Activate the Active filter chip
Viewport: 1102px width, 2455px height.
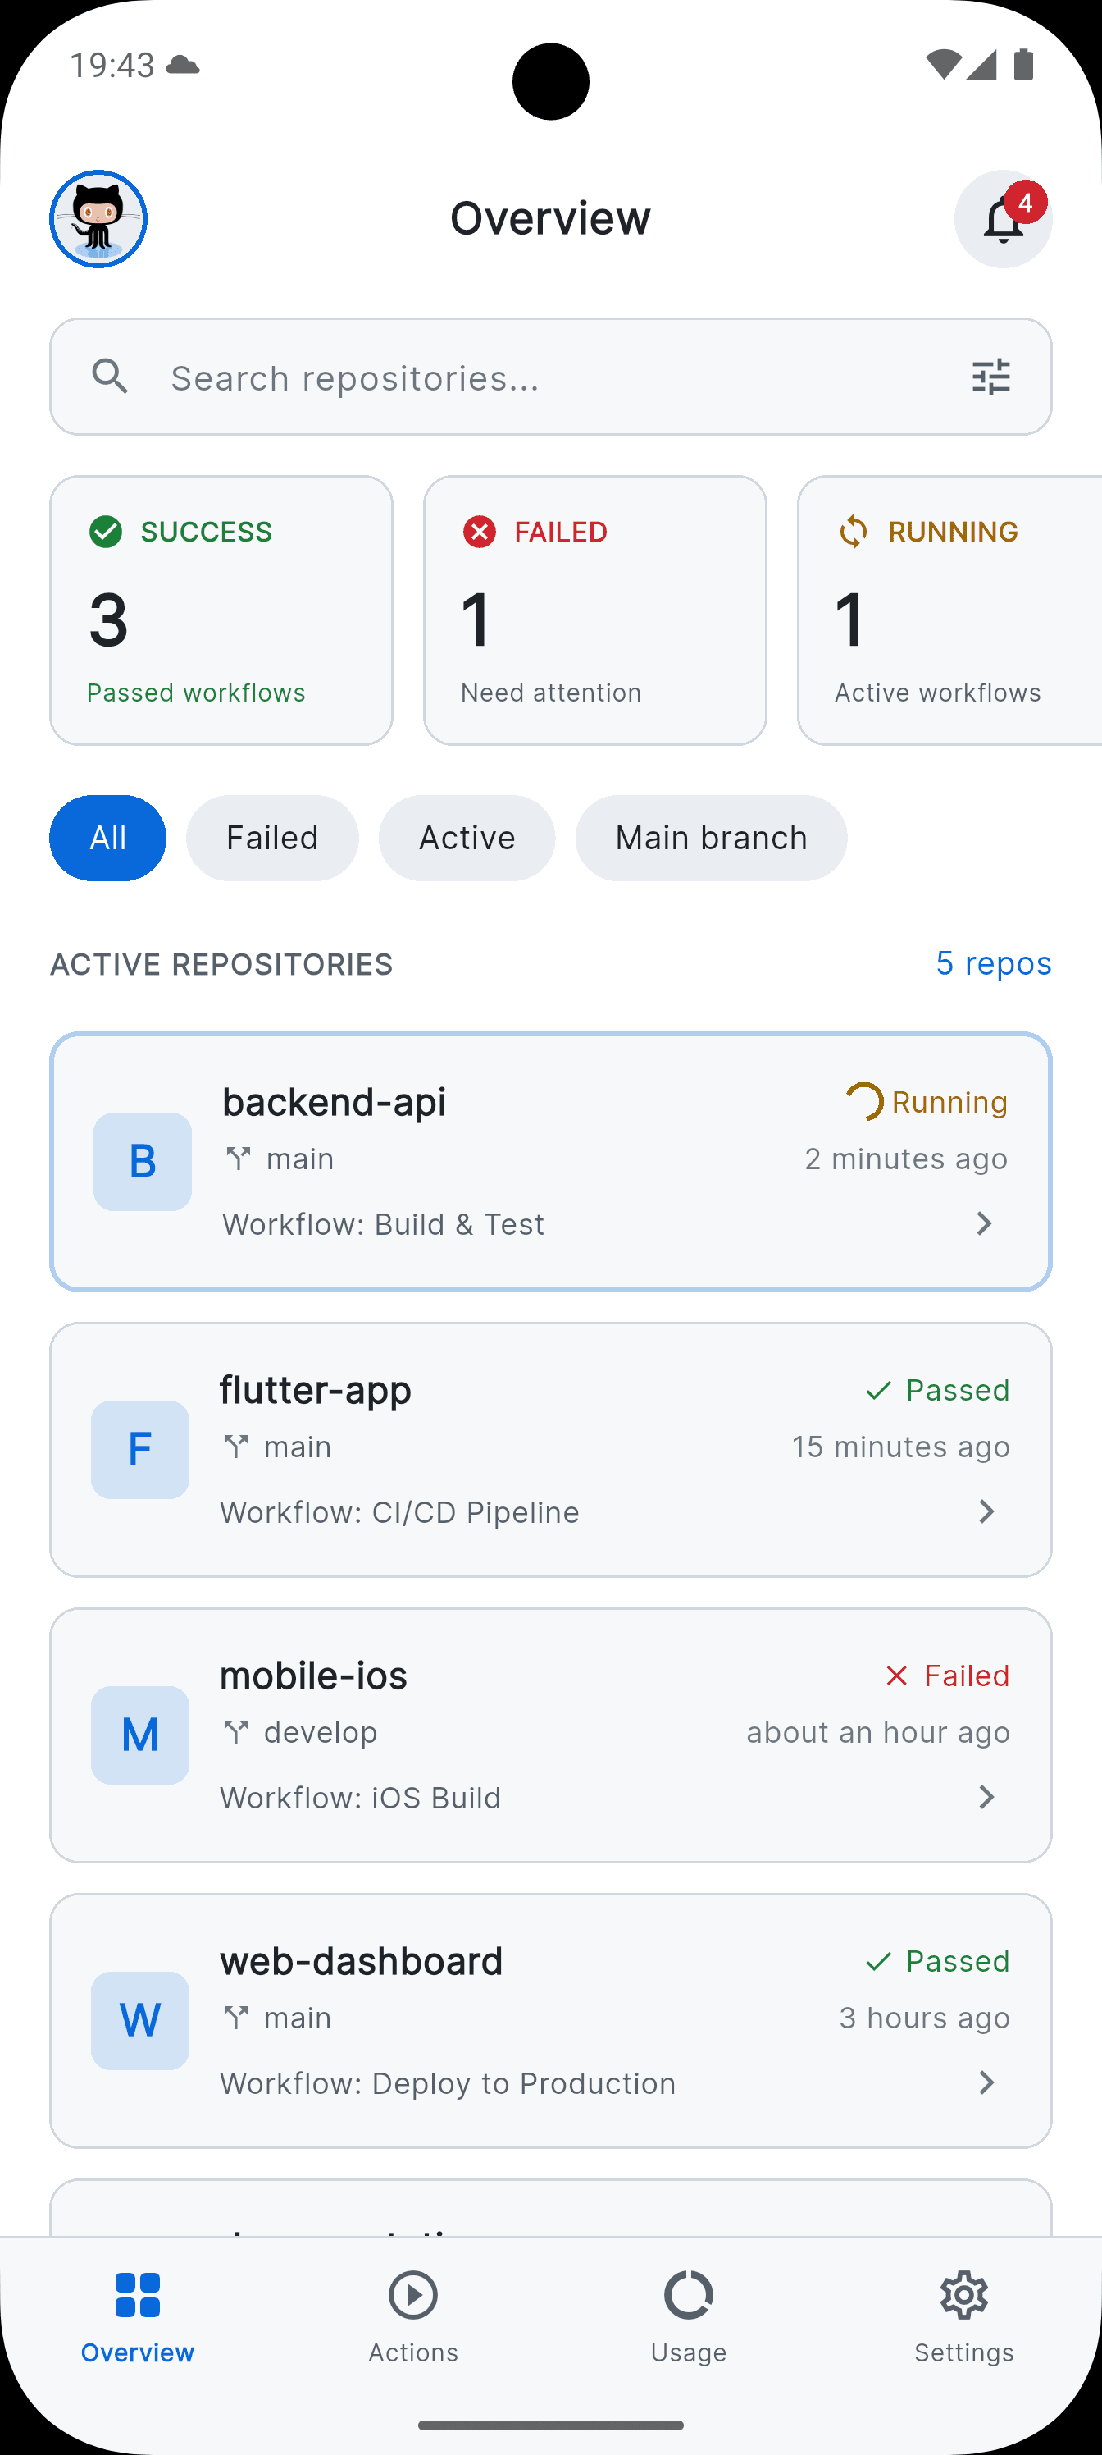[x=466, y=838]
